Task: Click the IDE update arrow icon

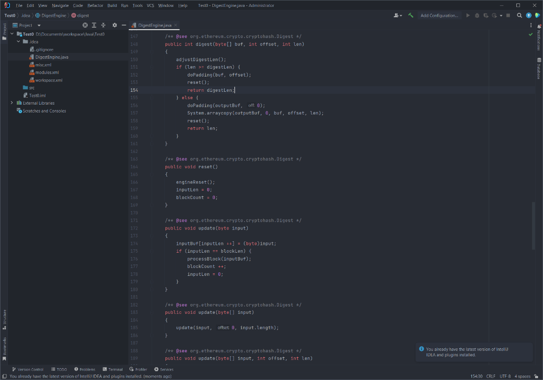Action: tap(529, 15)
